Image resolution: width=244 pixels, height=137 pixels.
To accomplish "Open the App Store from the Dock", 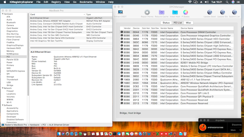I will (140, 134).
